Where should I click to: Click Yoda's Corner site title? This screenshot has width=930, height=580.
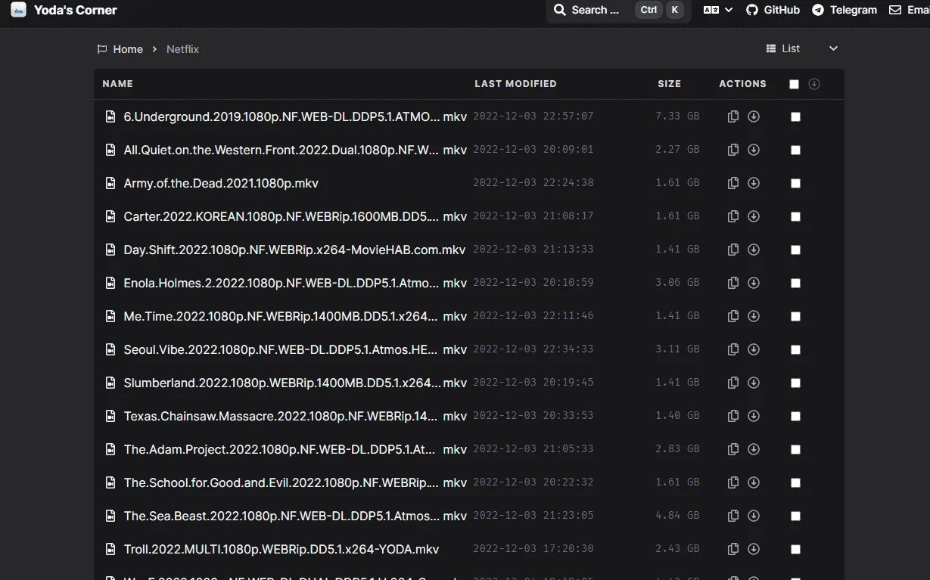[76, 10]
